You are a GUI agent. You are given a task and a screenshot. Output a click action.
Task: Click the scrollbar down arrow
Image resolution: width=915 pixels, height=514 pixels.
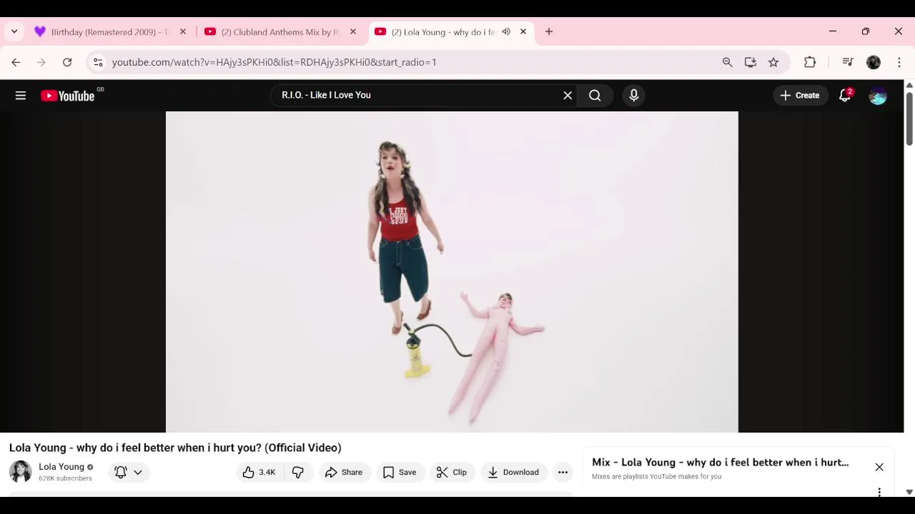(909, 492)
